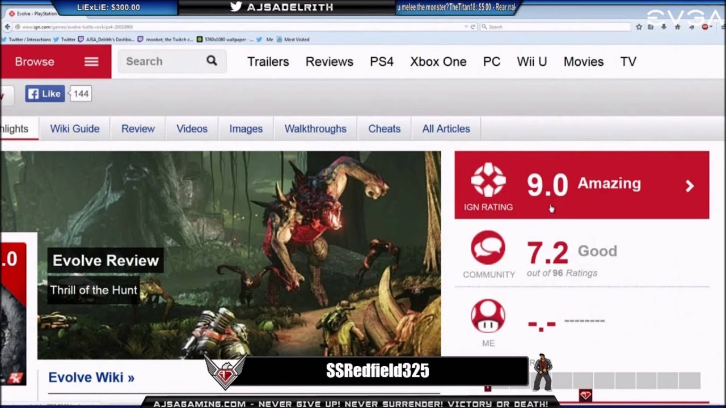Show the bookmarks list icon
Viewport: 726px width, 408px height.
(x=651, y=27)
